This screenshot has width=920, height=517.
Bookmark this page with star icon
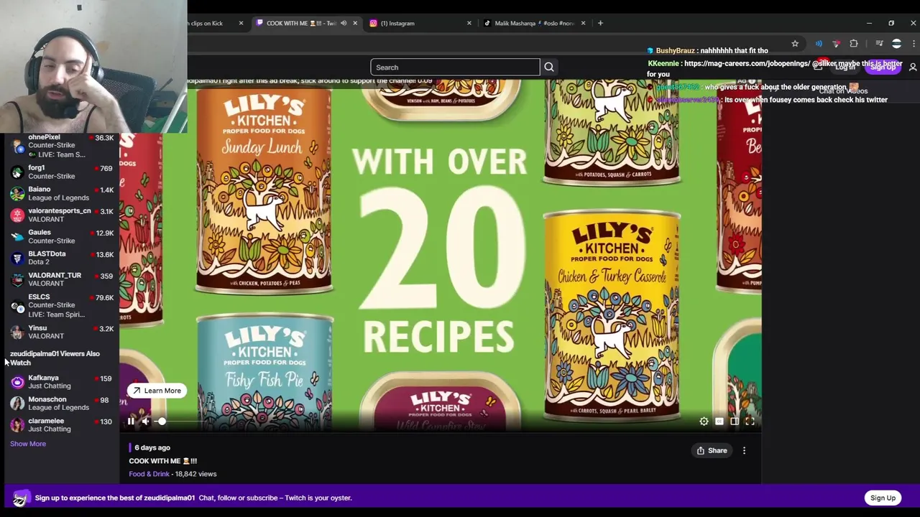point(795,44)
